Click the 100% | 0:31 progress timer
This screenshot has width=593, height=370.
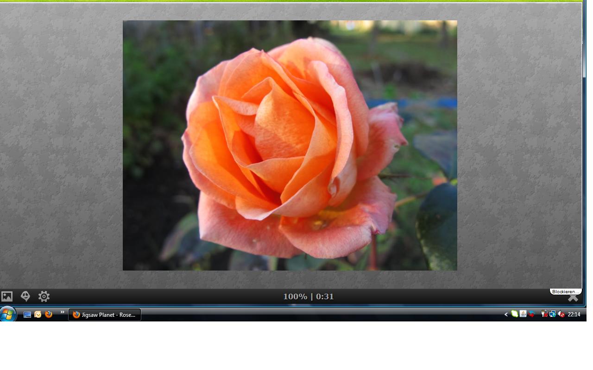click(x=309, y=296)
